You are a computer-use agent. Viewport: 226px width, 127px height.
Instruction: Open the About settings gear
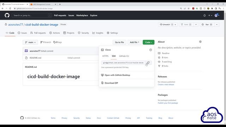(x=200, y=42)
